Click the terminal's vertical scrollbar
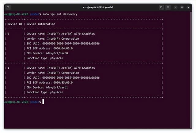 [x=191, y=70]
